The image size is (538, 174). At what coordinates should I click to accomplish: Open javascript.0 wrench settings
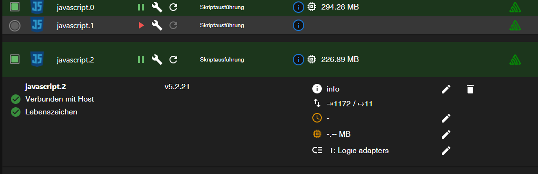pyautogui.click(x=157, y=7)
